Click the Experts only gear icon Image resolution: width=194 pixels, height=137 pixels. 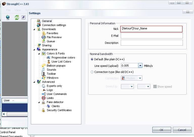pos(43,86)
